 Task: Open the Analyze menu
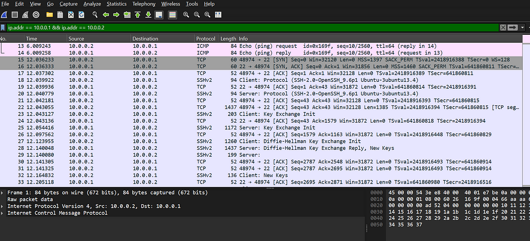coord(92,4)
